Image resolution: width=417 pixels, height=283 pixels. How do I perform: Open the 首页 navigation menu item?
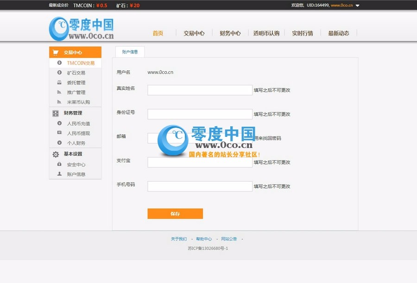(158, 33)
